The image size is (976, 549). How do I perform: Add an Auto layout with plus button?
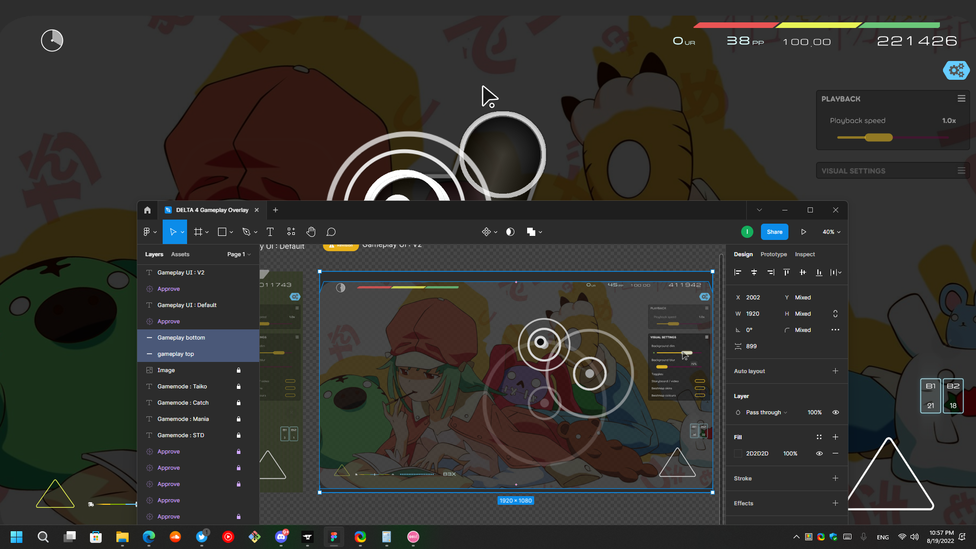coord(835,371)
